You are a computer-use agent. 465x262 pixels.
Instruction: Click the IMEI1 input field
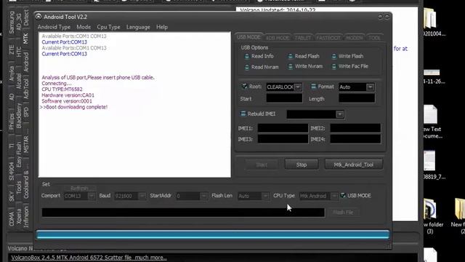[x=283, y=128]
